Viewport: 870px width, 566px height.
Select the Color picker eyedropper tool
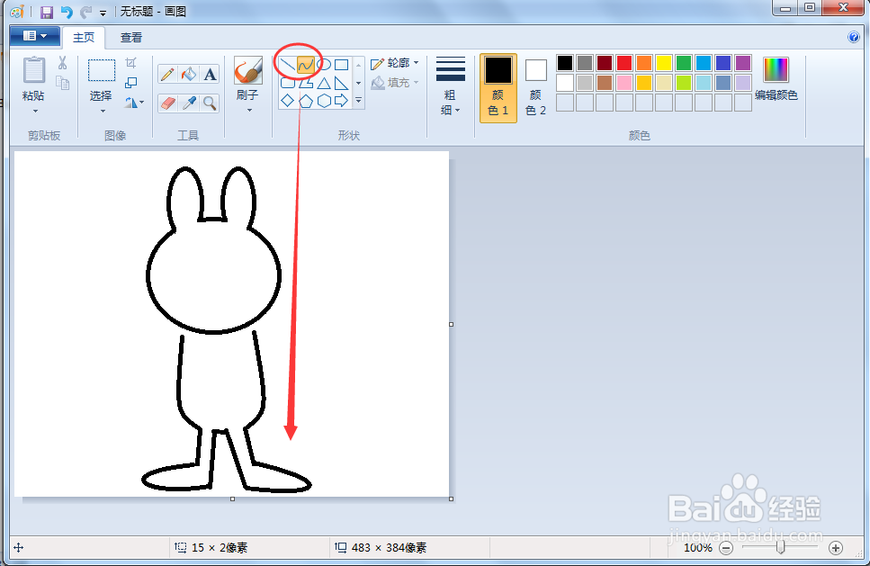[x=187, y=101]
